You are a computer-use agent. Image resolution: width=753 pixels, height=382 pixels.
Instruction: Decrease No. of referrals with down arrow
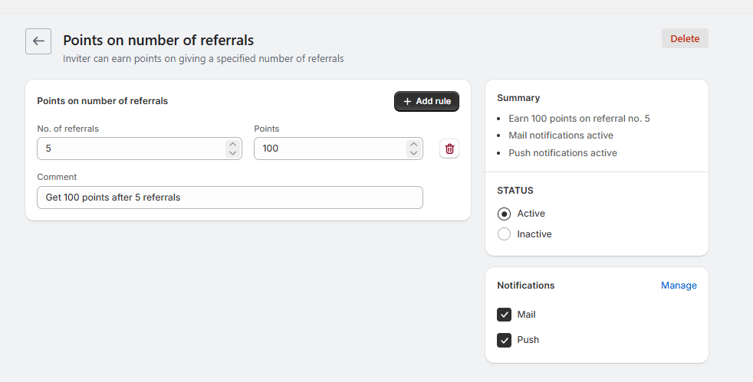tap(233, 153)
